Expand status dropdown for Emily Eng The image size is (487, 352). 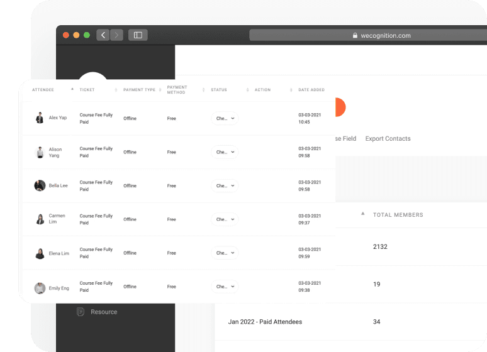225,287
